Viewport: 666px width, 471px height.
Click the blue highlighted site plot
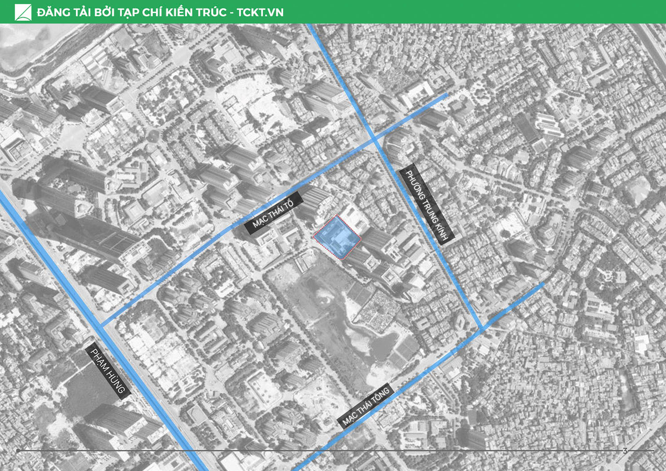(337, 237)
